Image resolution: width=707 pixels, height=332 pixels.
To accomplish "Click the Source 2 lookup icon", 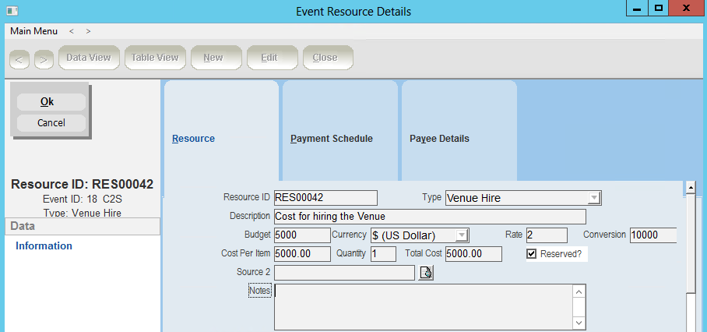I will point(426,273).
